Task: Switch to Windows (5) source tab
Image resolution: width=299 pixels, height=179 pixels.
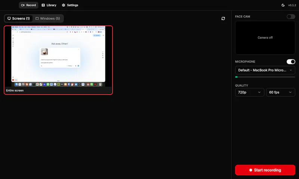Action: click(x=48, y=18)
